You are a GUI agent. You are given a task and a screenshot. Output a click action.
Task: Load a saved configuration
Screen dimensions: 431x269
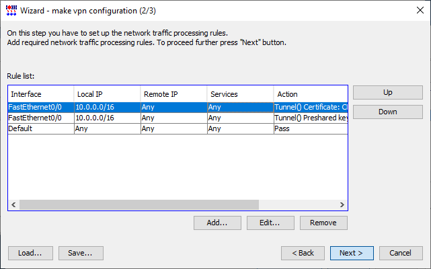click(x=30, y=253)
